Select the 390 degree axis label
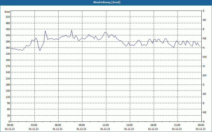The width and height of the screenshot is (212, 132). (x=8, y=42)
